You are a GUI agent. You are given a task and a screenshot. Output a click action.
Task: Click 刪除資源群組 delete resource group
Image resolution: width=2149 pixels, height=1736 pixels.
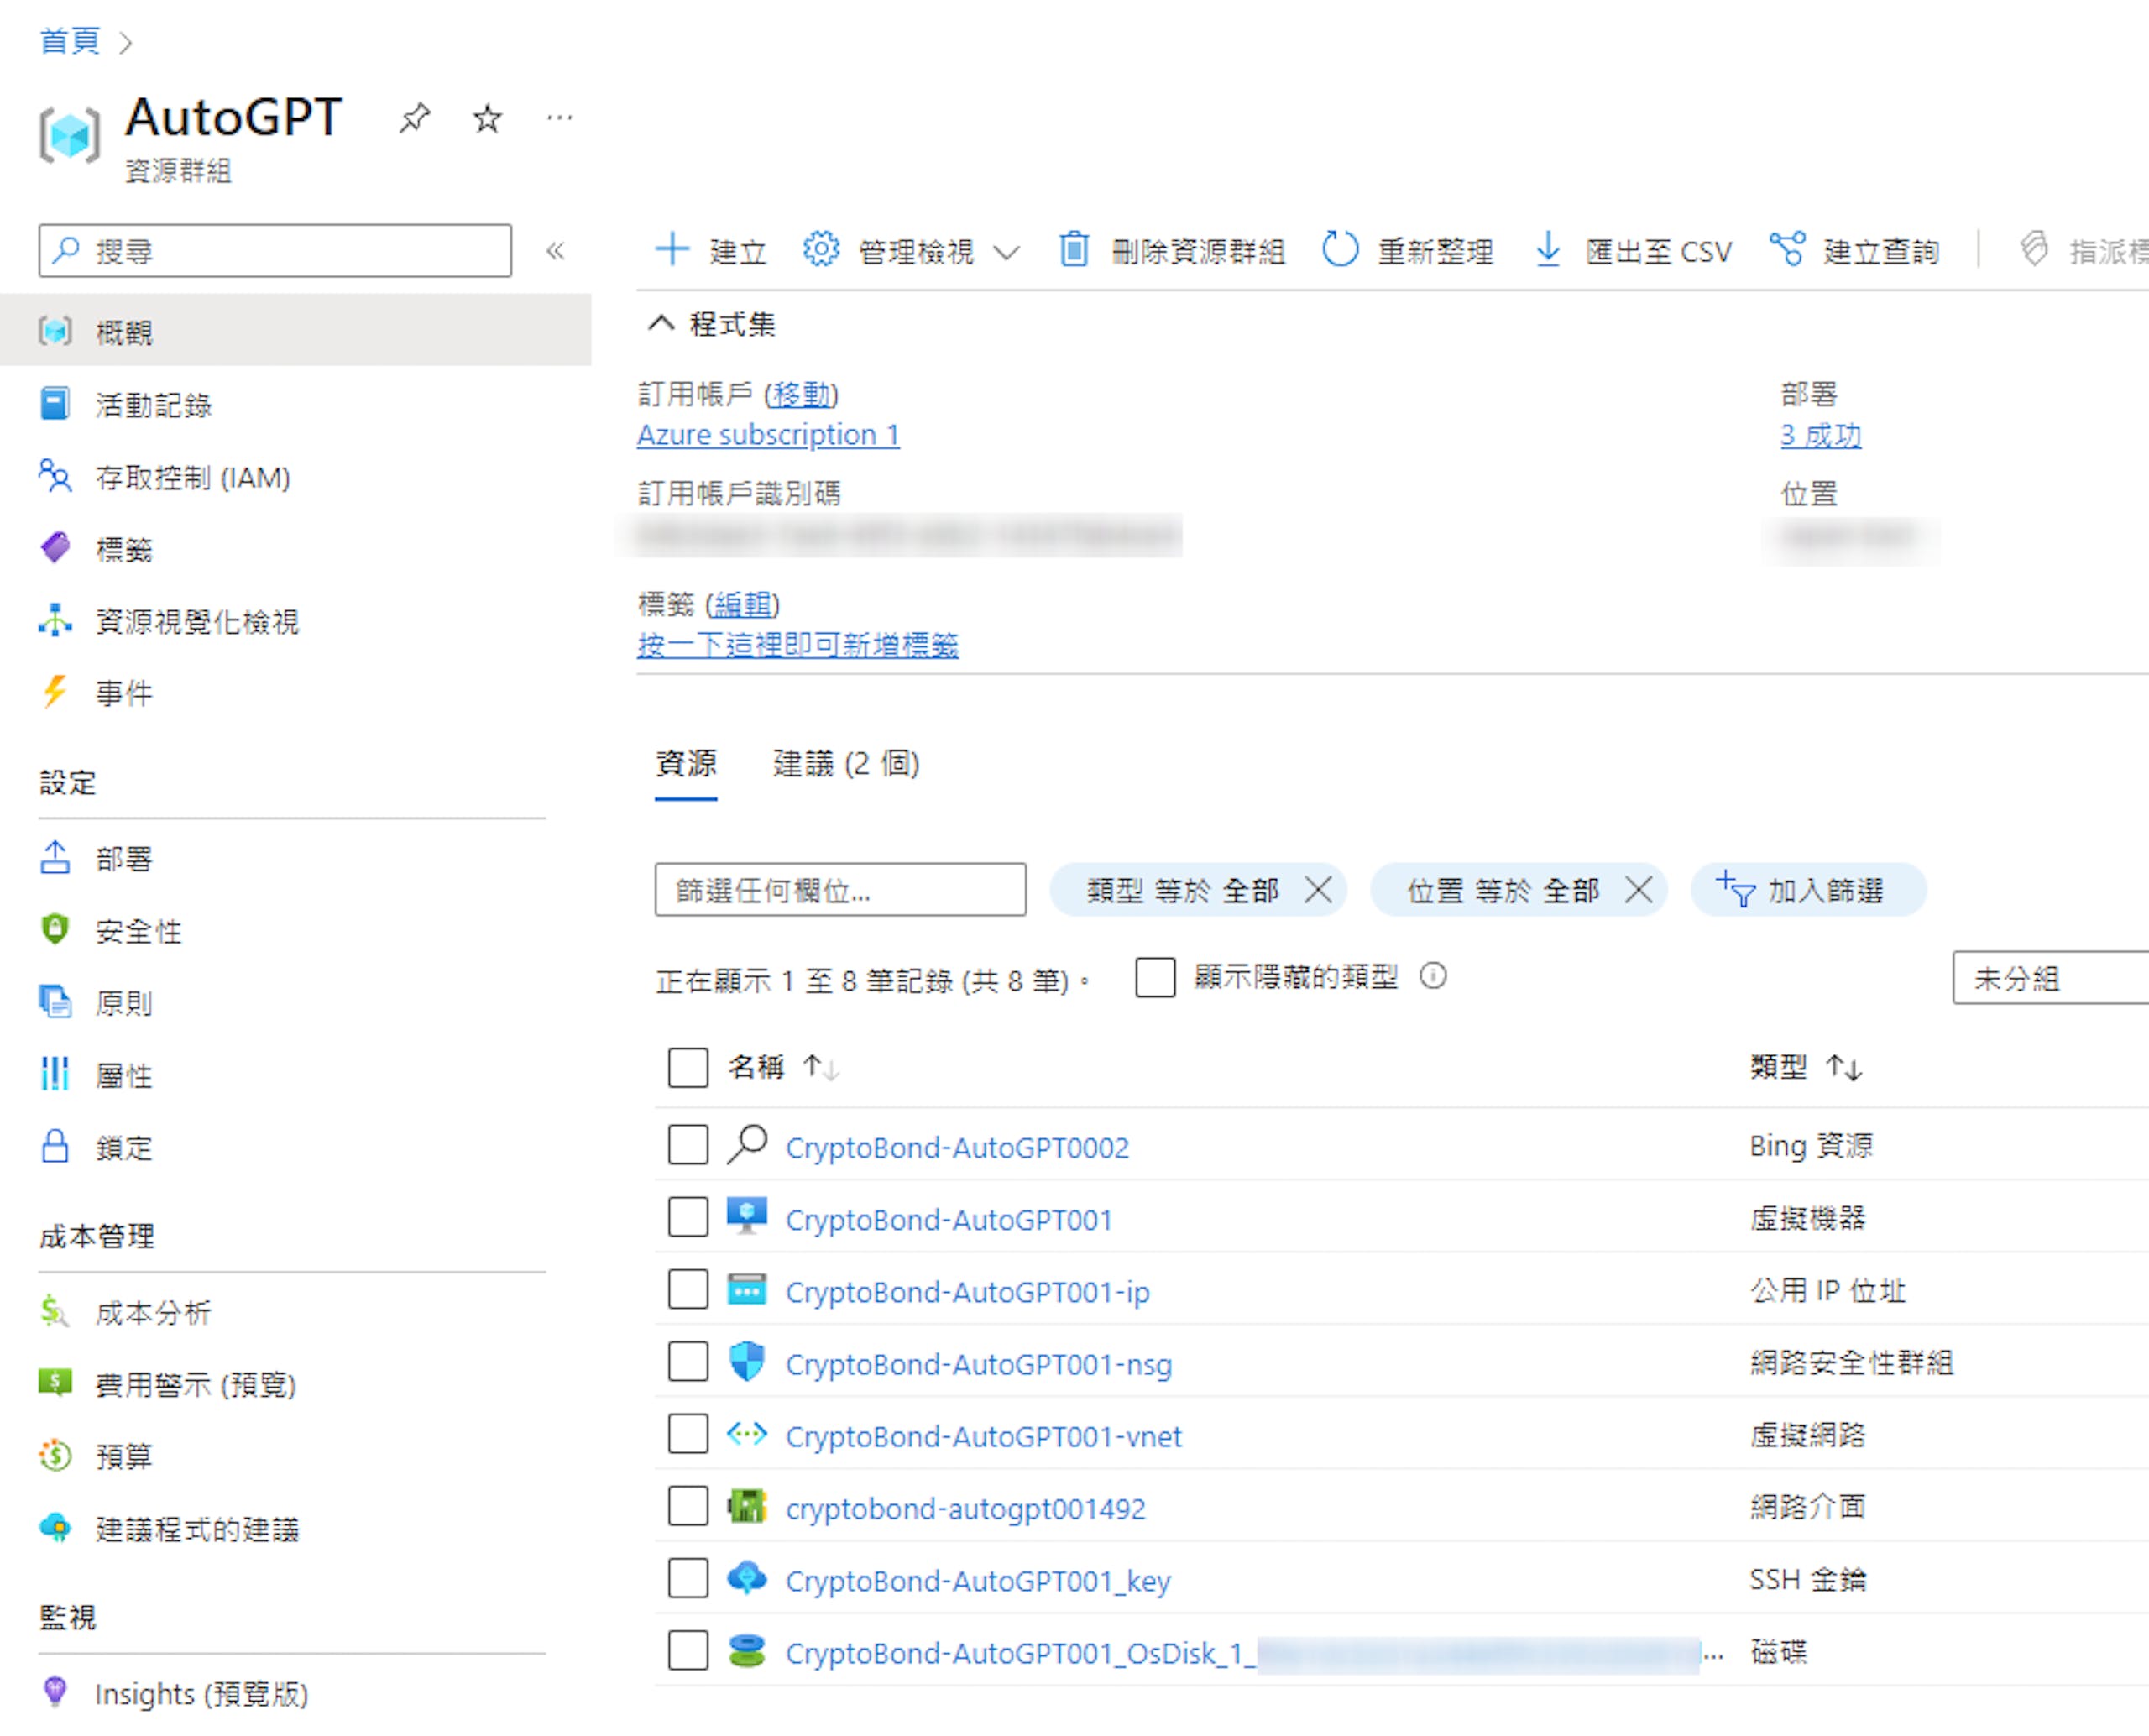coord(1172,251)
